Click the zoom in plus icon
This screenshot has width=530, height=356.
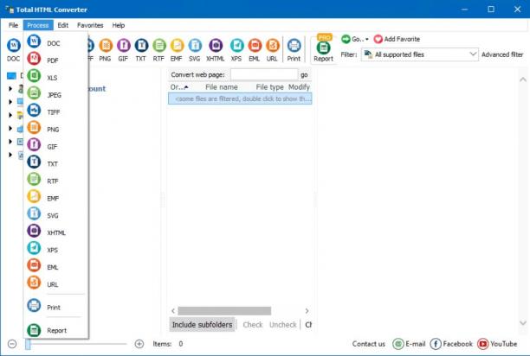coord(139,344)
